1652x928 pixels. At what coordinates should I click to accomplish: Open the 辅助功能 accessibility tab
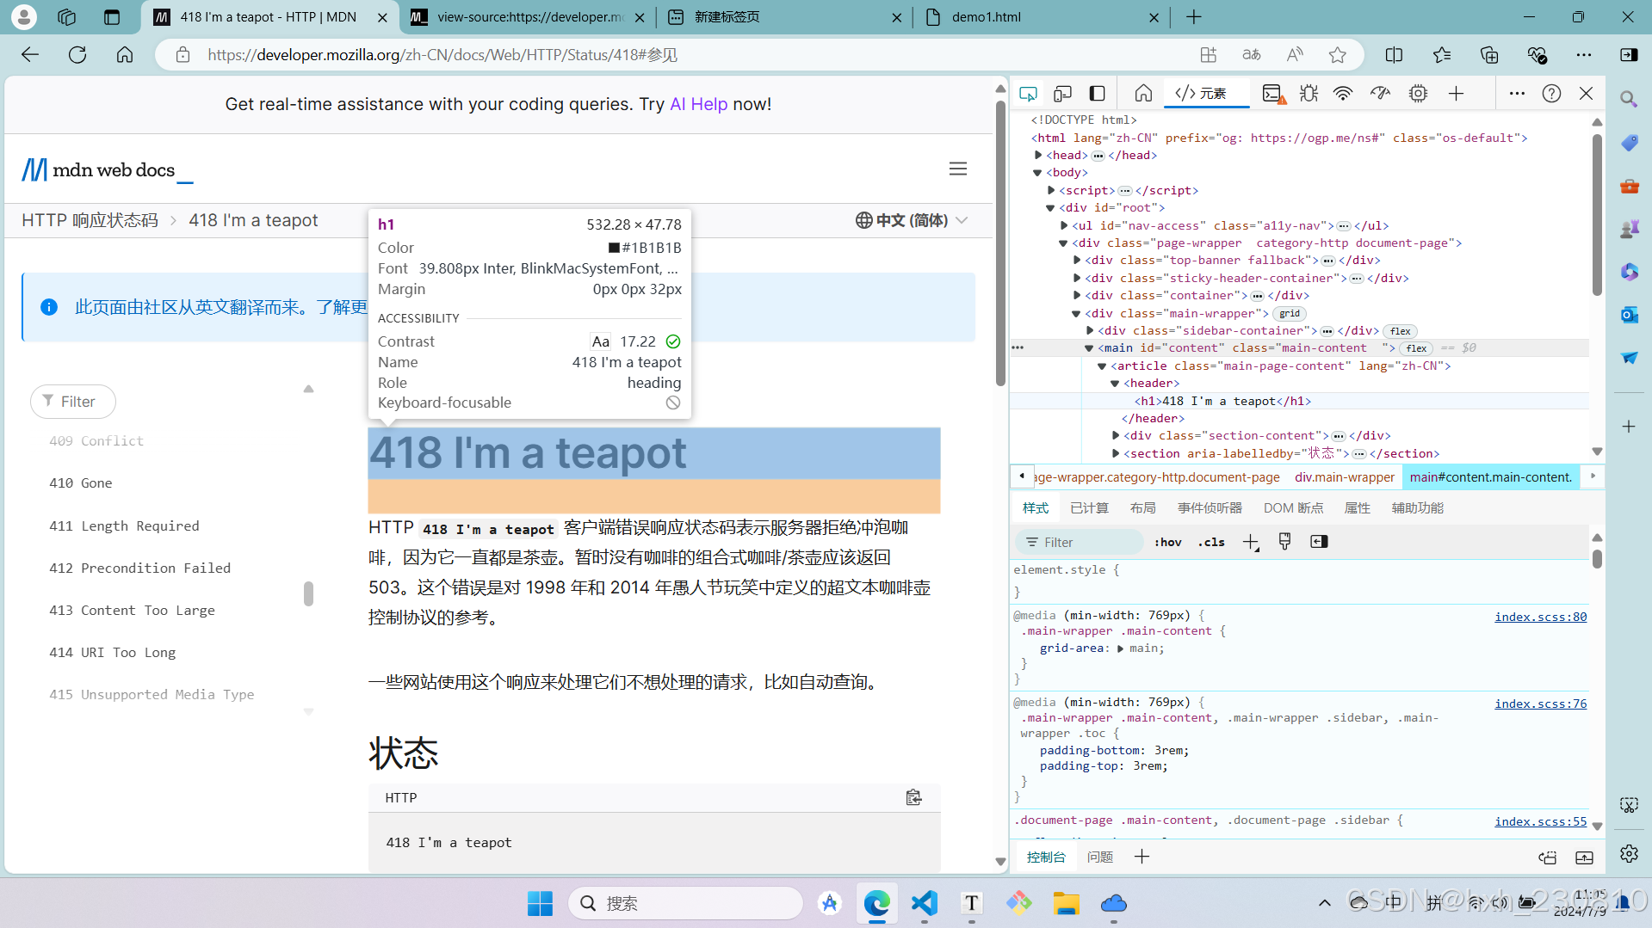pyautogui.click(x=1417, y=508)
